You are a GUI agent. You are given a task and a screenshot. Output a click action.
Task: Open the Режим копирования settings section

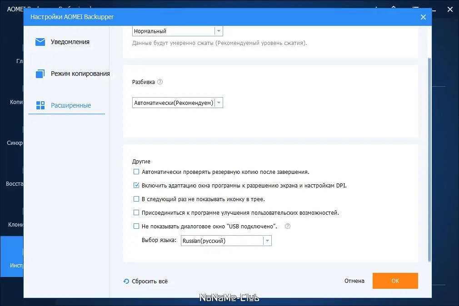pos(73,74)
